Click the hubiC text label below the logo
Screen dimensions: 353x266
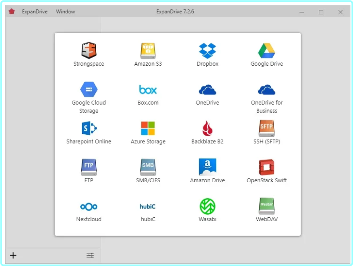pos(148,219)
